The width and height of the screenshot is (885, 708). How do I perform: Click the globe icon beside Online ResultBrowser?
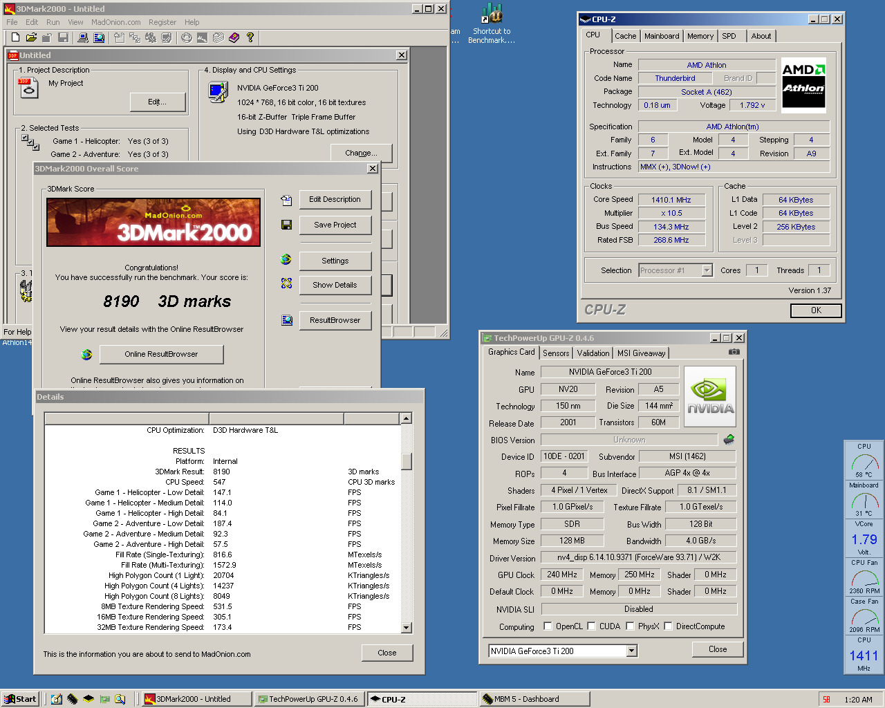86,355
